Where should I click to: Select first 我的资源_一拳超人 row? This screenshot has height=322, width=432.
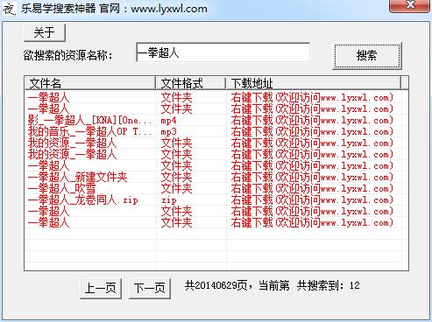(x=216, y=143)
